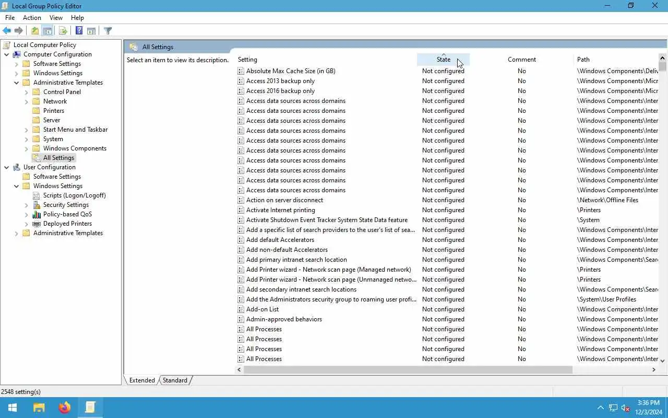The height and width of the screenshot is (418, 668).
Task: Click the active policy editor taskbar icon
Action: (x=90, y=408)
